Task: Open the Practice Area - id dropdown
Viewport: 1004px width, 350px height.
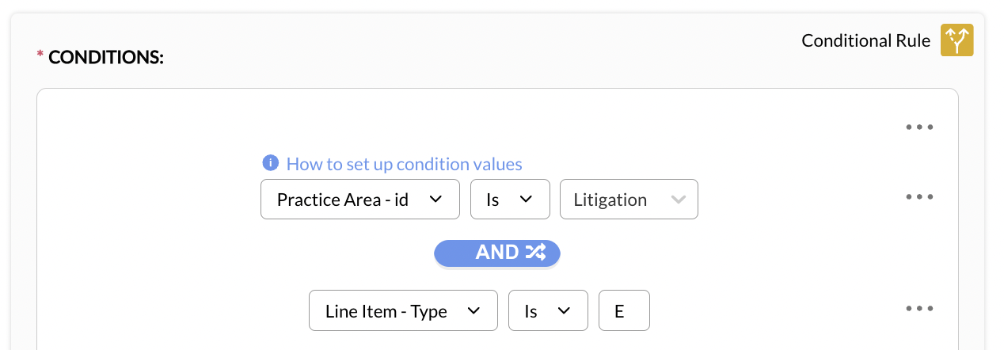Action: (359, 200)
